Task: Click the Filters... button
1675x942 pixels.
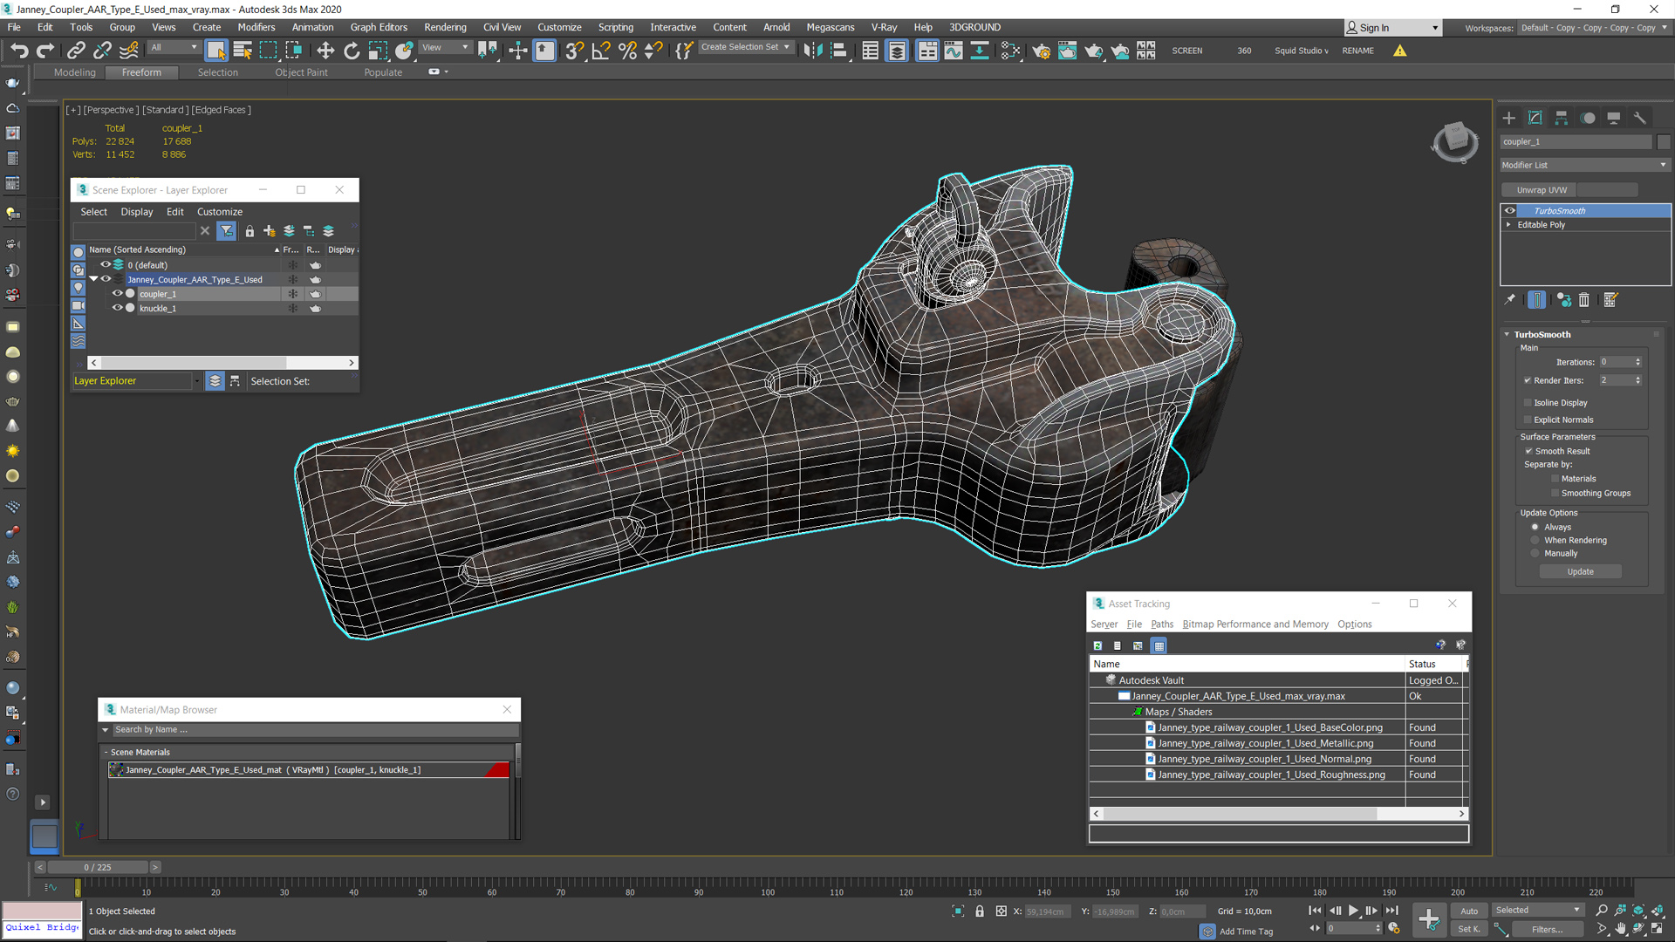Action: [1546, 929]
